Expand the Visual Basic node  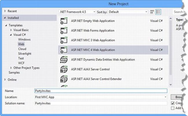(x=11, y=30)
